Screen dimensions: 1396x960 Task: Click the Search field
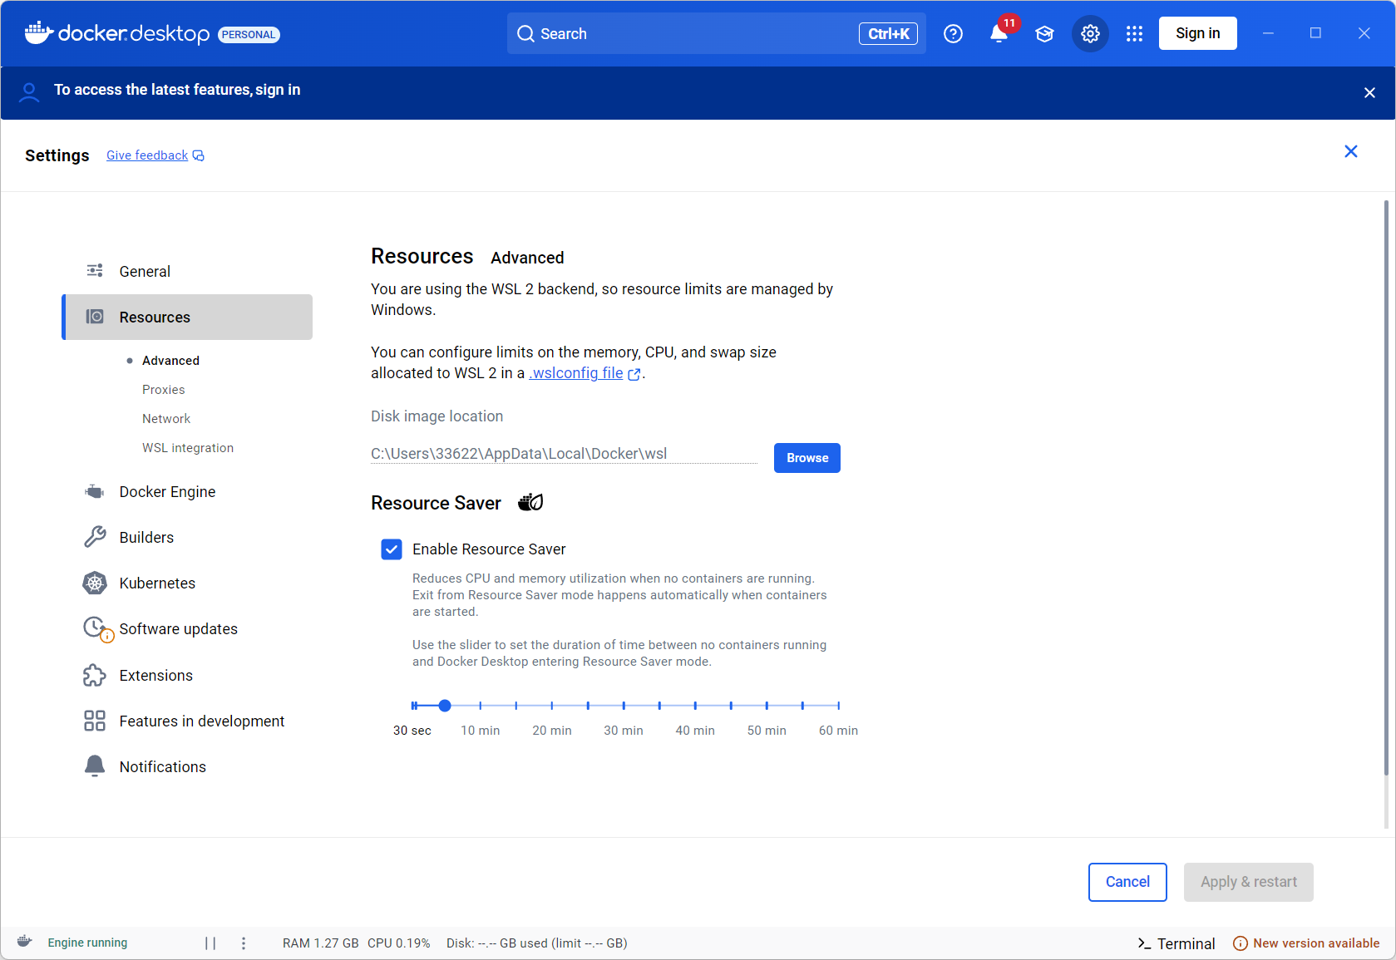pyautogui.click(x=716, y=34)
